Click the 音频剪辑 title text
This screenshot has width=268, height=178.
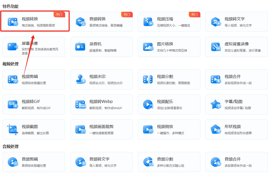coord(30,159)
